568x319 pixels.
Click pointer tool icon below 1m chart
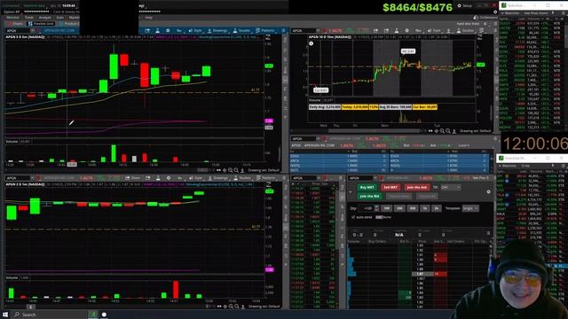click(x=242, y=307)
